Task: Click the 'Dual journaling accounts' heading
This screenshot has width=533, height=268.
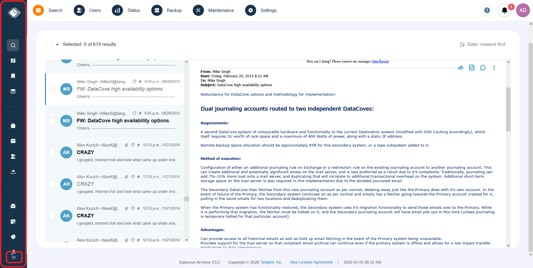Action: click(287, 109)
